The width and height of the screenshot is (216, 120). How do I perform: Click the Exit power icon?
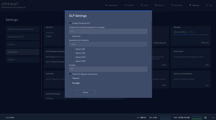[x=207, y=5]
